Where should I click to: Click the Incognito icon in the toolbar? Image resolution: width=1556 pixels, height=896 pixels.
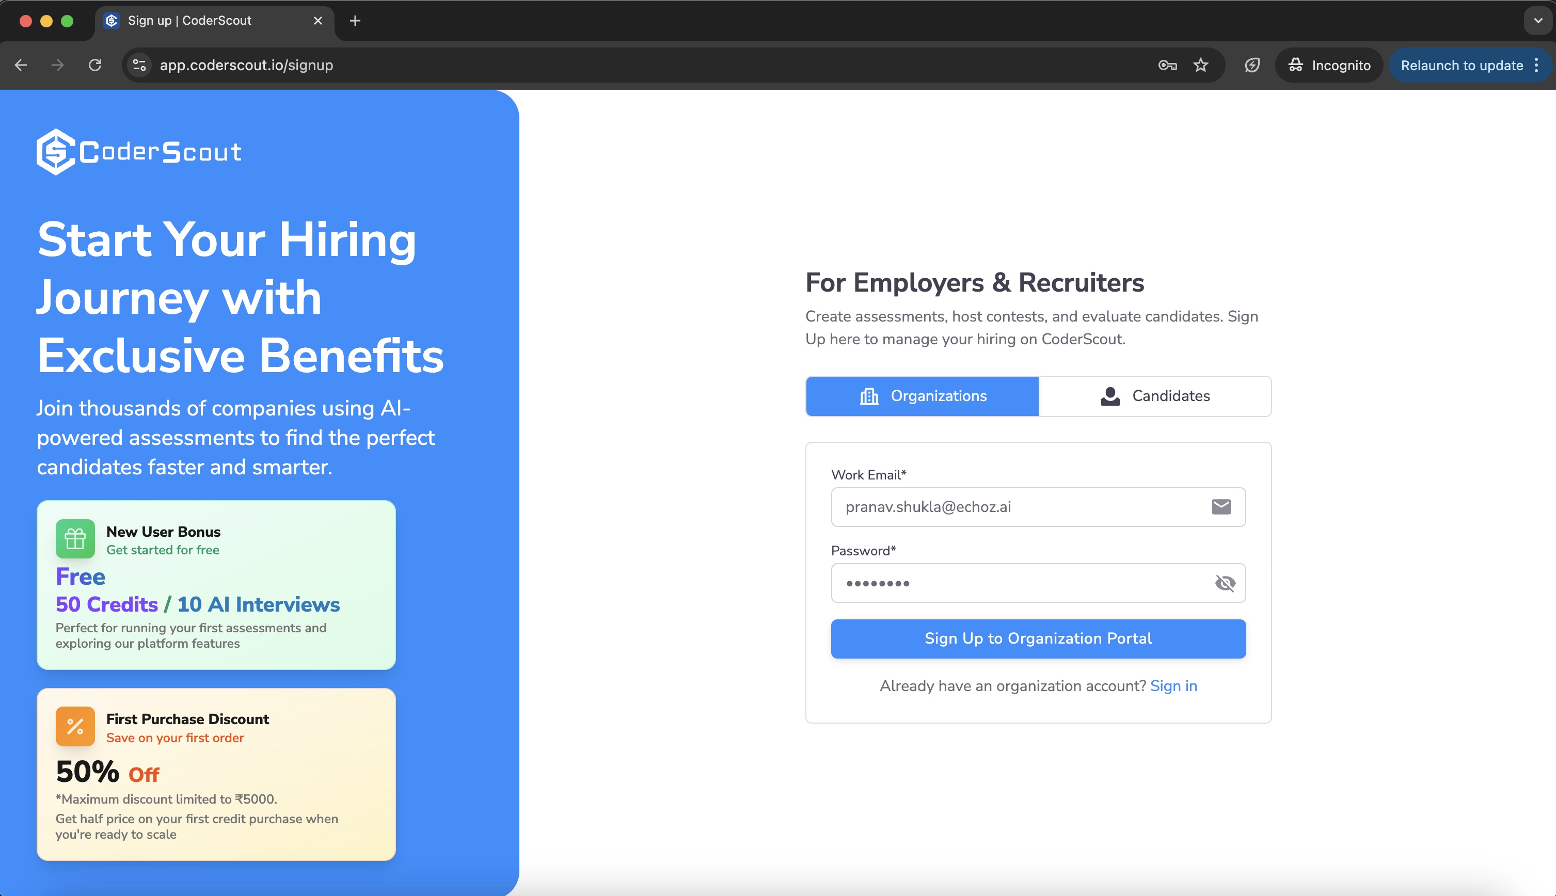click(1296, 65)
